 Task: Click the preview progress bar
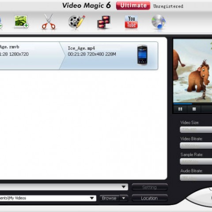[x=193, y=104]
